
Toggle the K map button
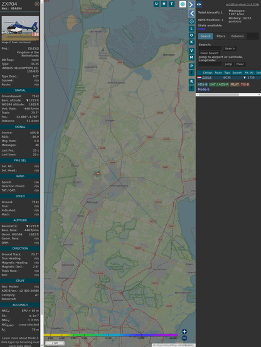[x=191, y=42]
